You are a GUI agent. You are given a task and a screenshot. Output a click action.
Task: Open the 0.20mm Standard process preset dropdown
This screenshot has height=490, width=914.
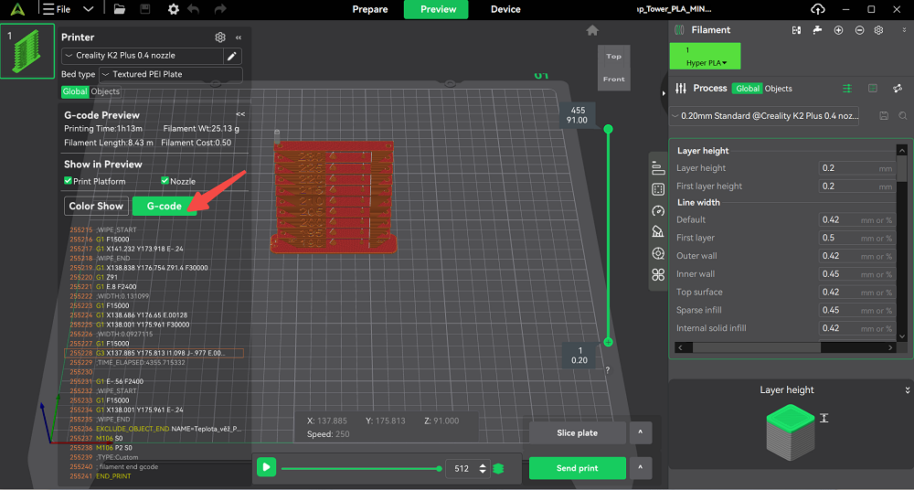(768, 116)
